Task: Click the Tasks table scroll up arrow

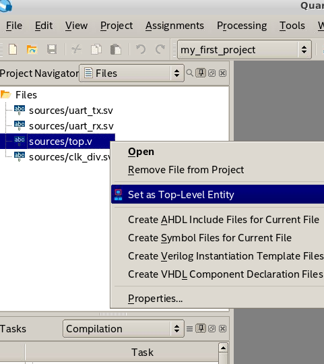Action: point(223,348)
